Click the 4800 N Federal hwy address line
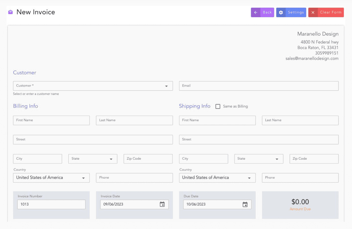Viewport: 352px width, 229px height. [x=320, y=42]
